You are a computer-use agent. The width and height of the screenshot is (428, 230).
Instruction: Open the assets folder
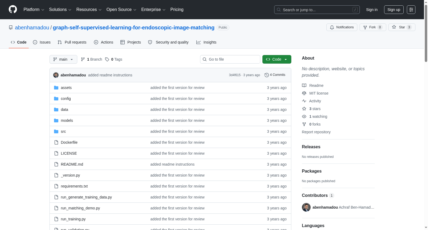click(66, 88)
